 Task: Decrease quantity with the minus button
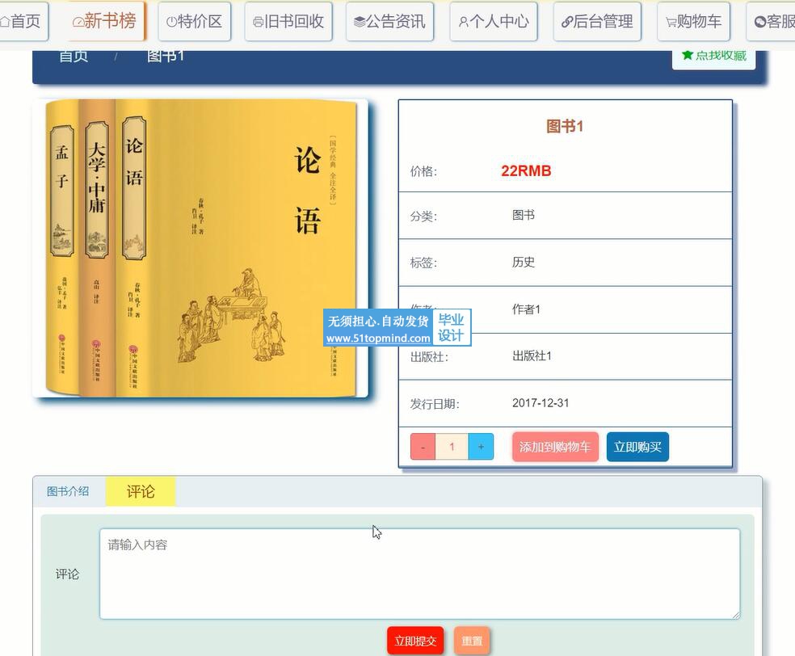(x=423, y=447)
